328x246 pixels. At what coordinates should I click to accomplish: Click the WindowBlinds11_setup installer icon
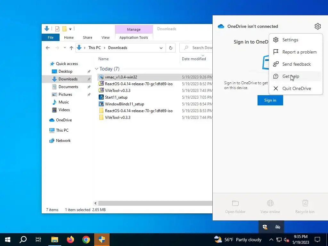point(101,104)
